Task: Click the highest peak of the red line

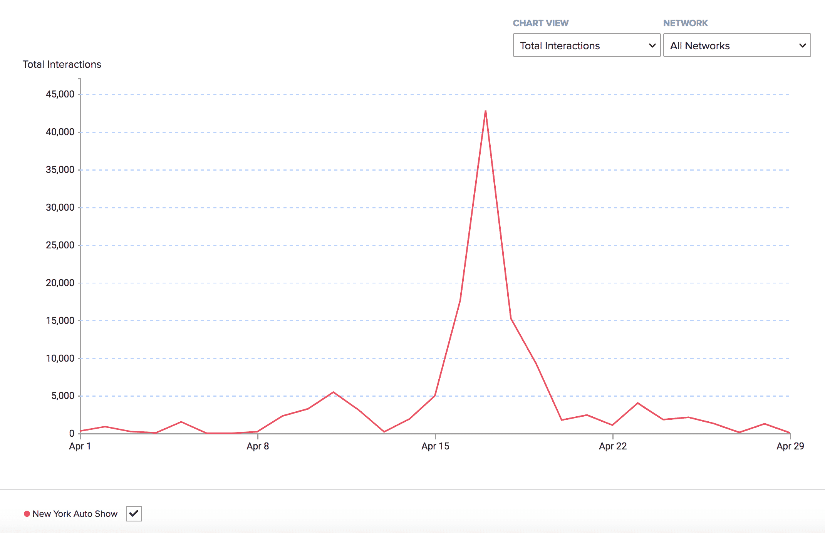Action: tap(485, 111)
